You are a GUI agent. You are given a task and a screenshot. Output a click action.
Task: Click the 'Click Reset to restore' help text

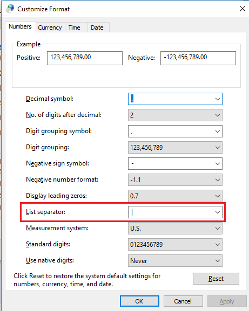click(87, 280)
